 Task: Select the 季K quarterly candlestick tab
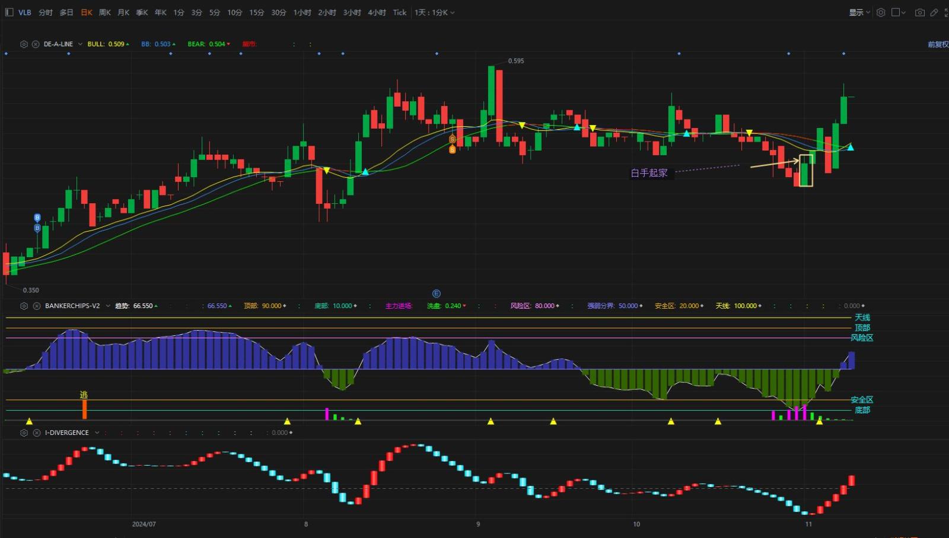[x=142, y=12]
